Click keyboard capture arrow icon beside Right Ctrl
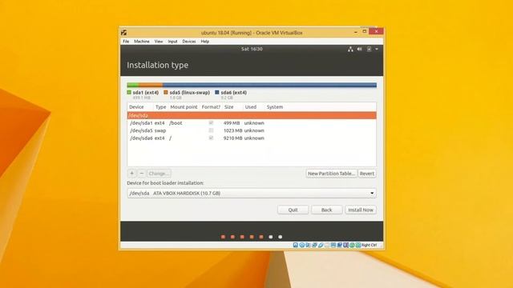This screenshot has height=288, width=513. 357,245
